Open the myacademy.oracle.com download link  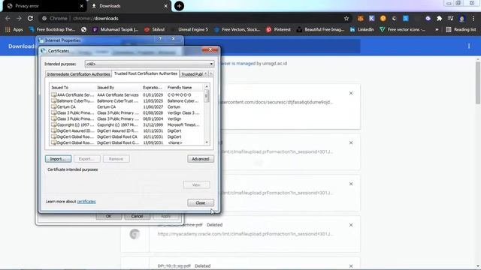[245, 234]
